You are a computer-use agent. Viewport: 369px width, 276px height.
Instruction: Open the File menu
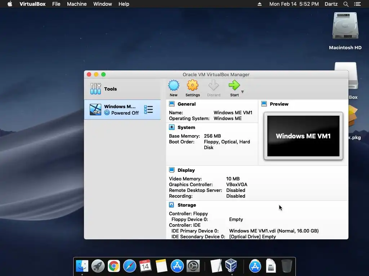[x=56, y=4]
